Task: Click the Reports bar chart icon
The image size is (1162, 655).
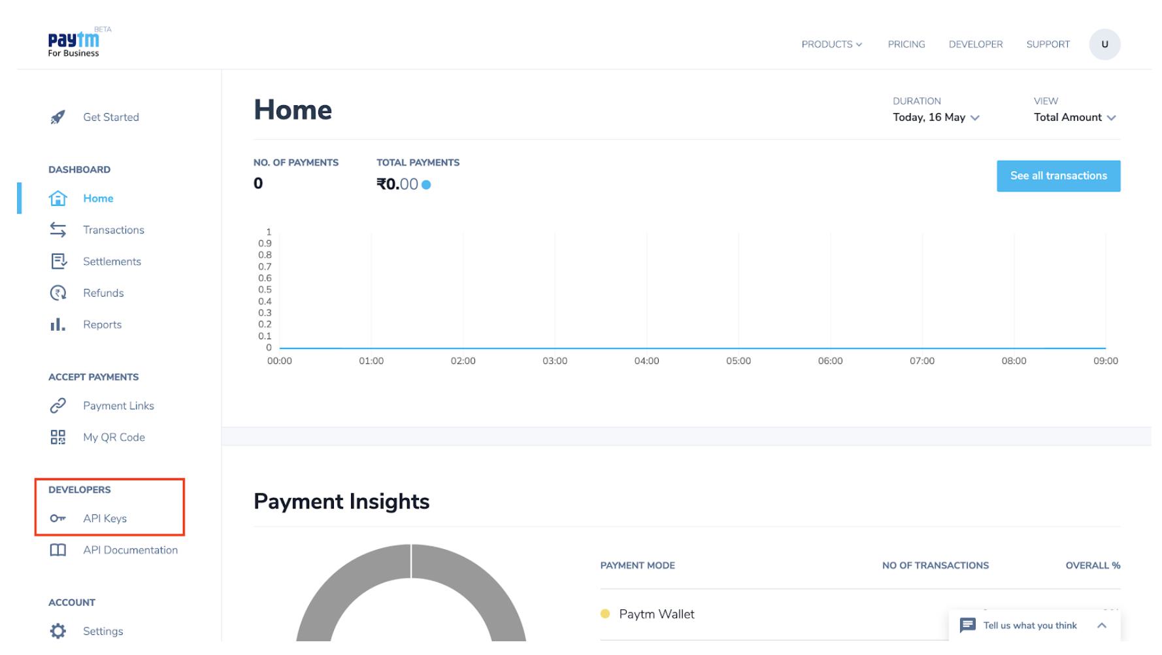Action: [58, 324]
